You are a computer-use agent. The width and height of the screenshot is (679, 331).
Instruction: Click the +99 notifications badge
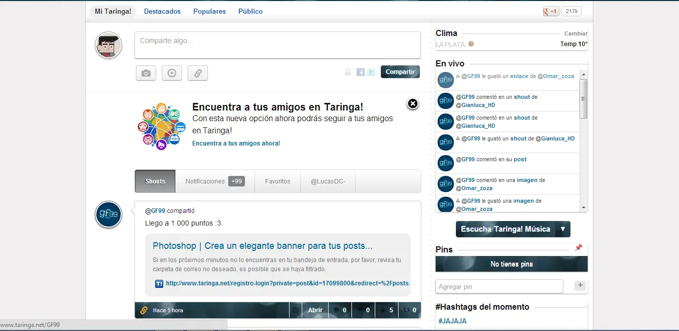(236, 181)
